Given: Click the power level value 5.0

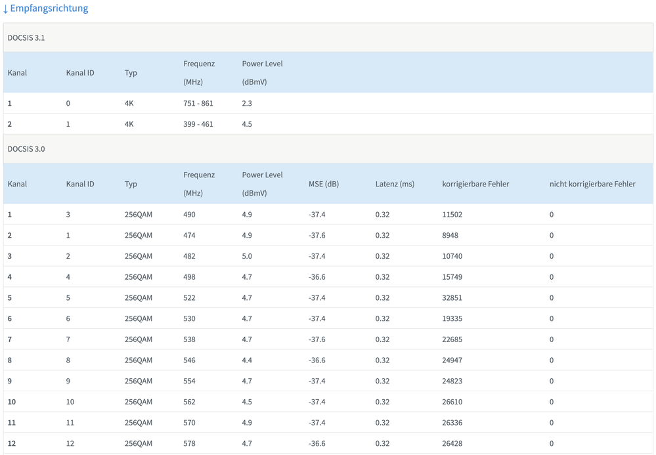Looking at the screenshot, I should pos(247,256).
